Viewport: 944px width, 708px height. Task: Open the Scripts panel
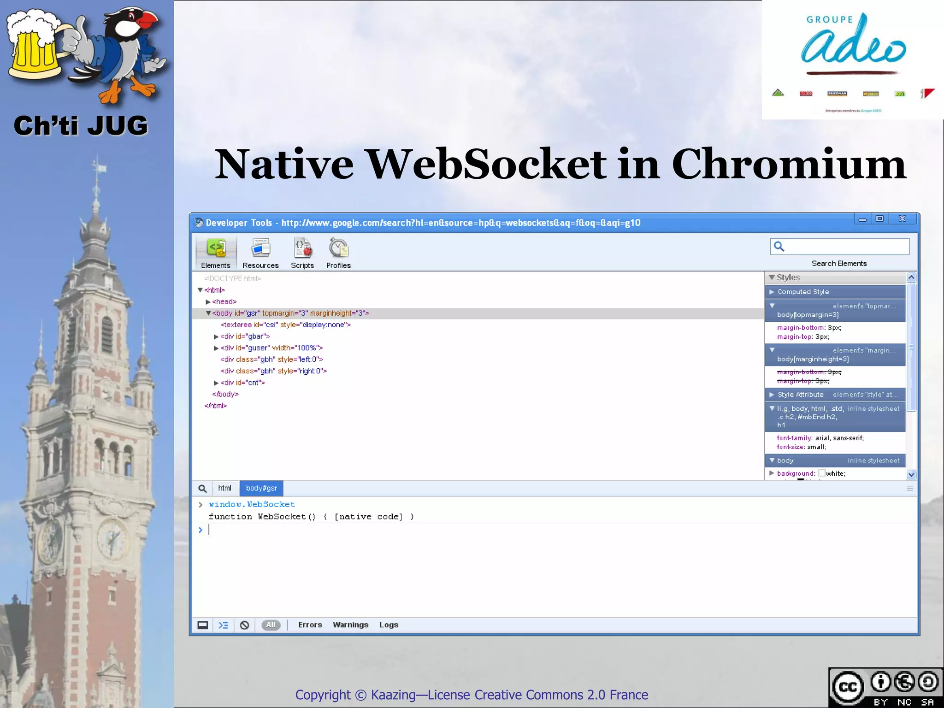tap(302, 253)
